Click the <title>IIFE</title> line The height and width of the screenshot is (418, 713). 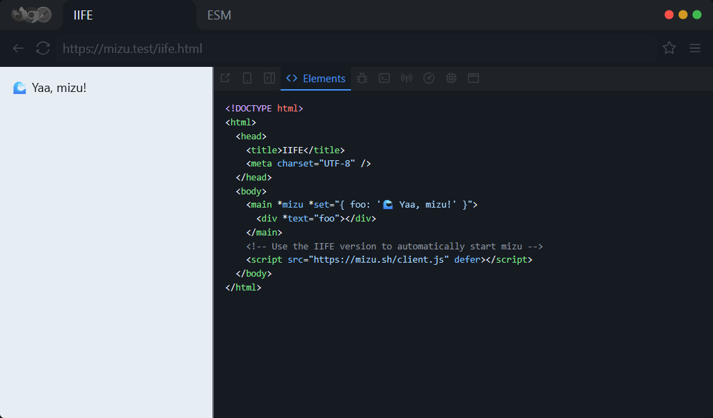point(295,150)
